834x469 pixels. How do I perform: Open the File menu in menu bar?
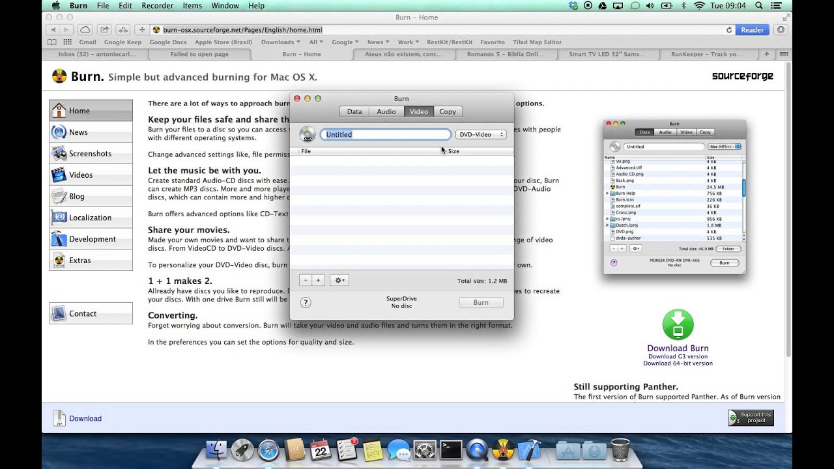coord(103,6)
